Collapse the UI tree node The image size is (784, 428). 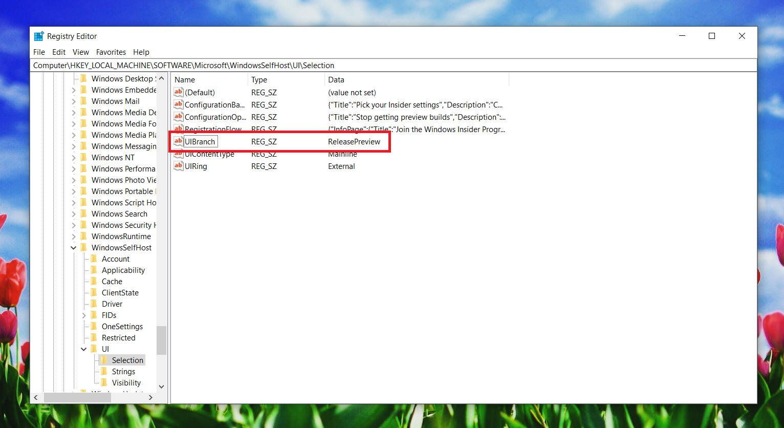(84, 349)
